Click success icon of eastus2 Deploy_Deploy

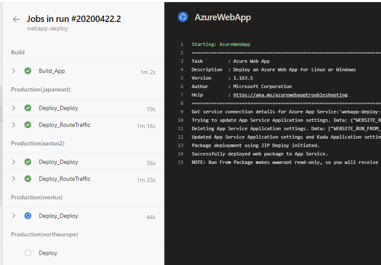pos(28,162)
